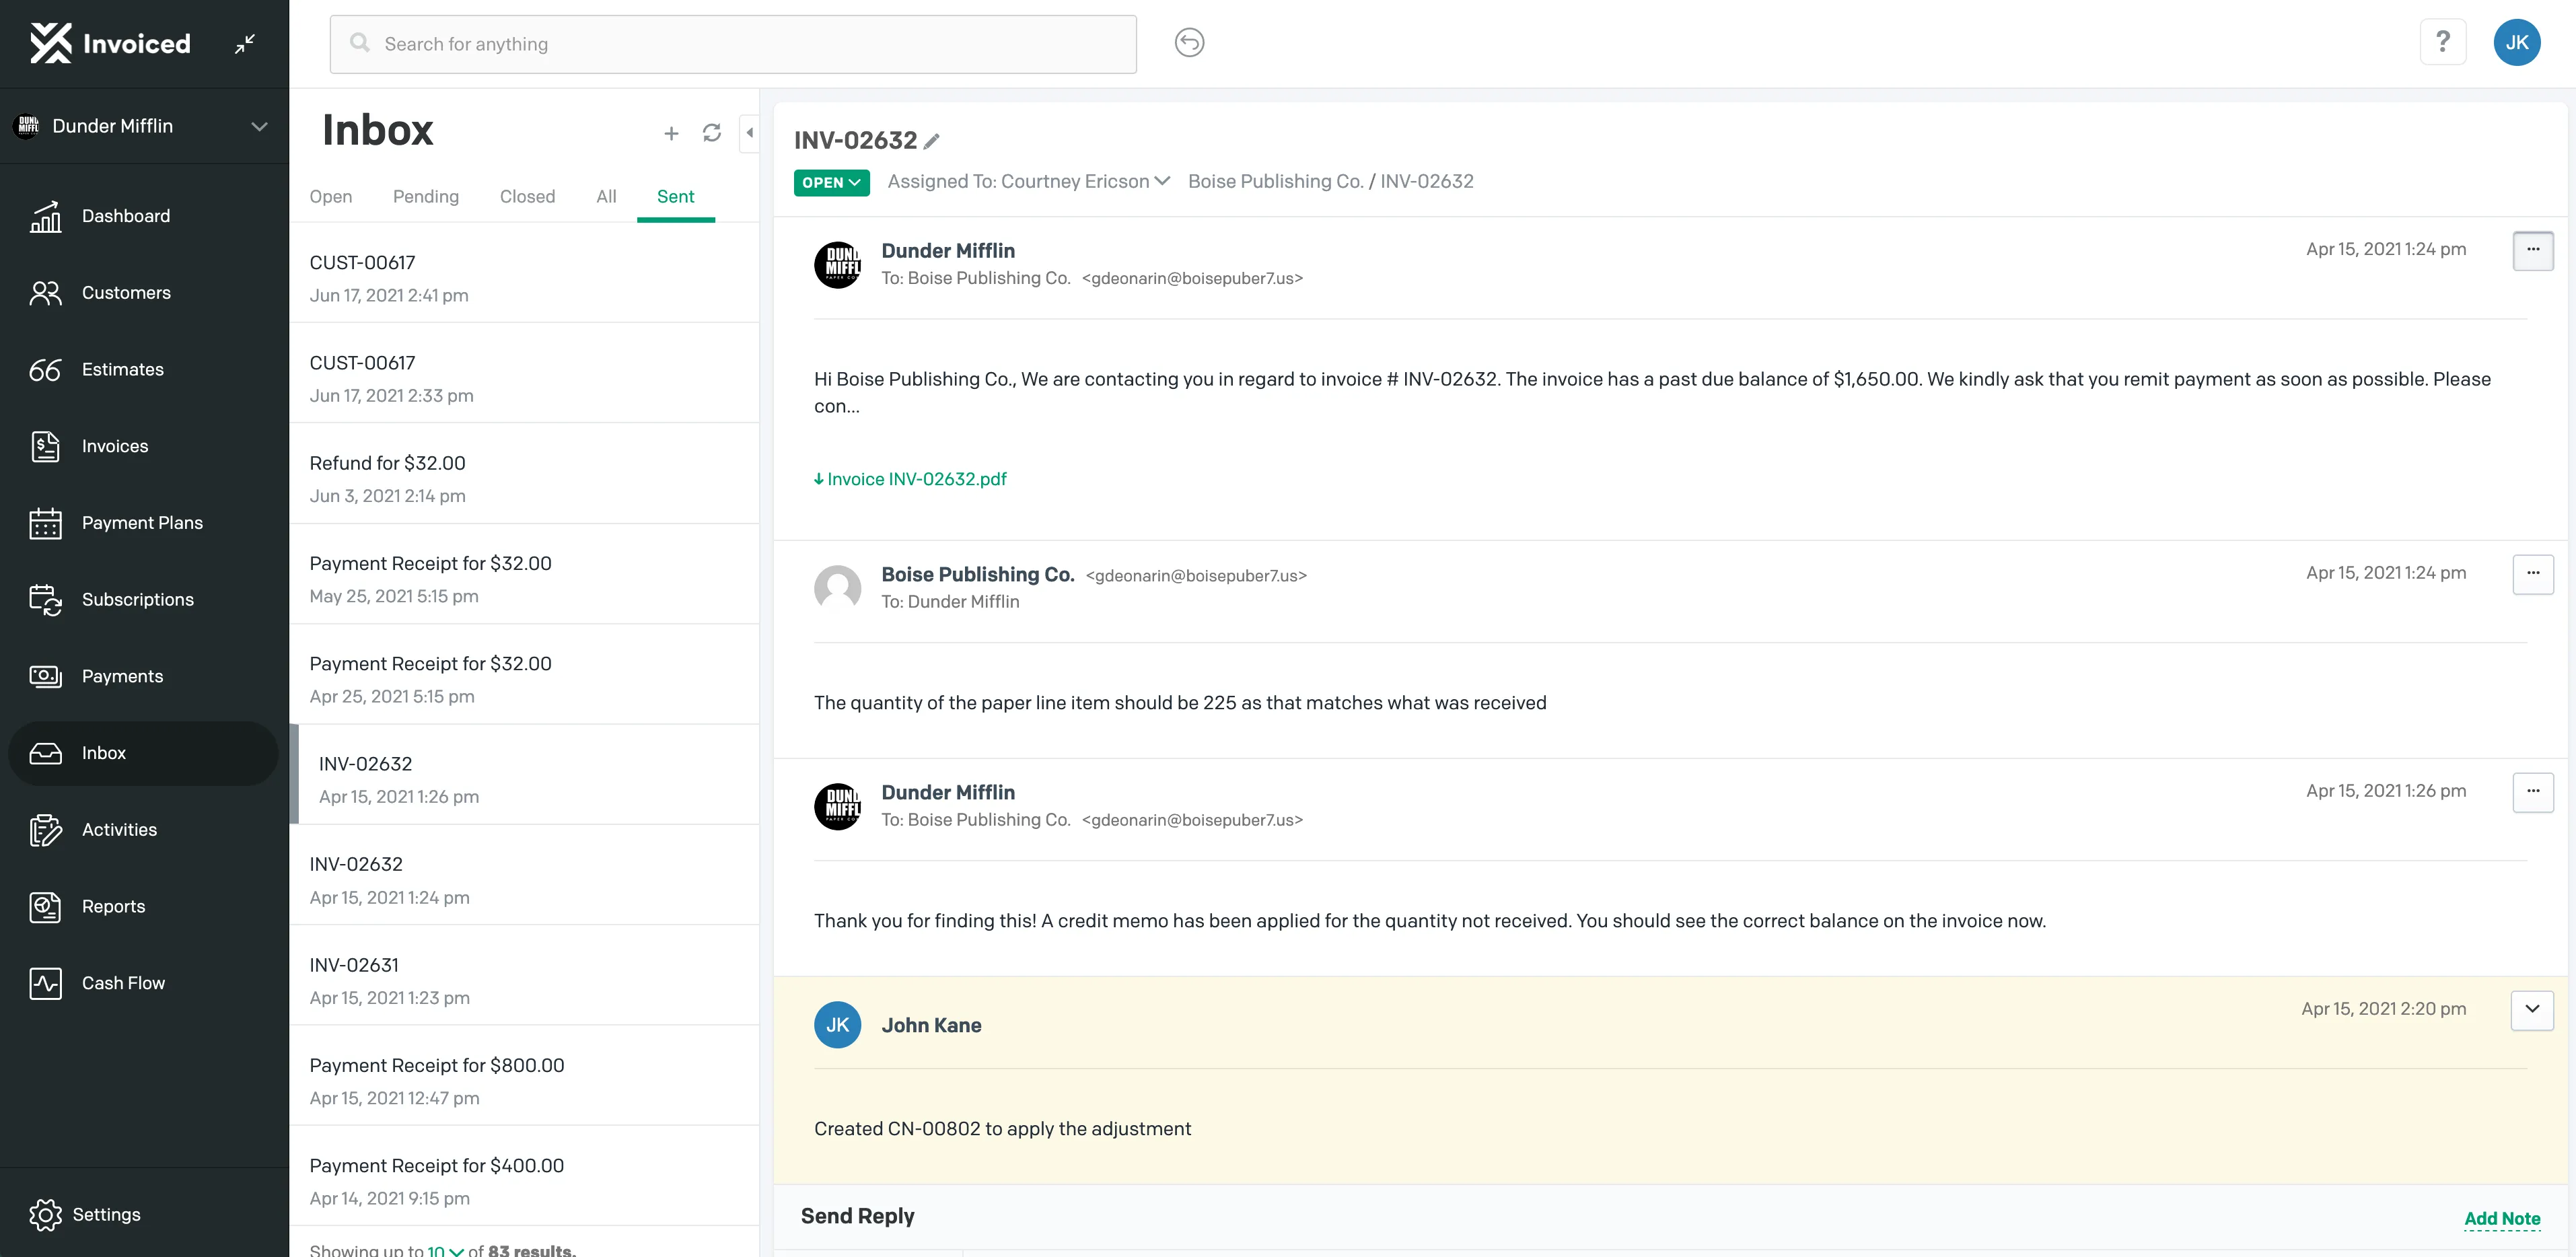
Task: Open the OPEN status dropdown
Action: coord(831,182)
